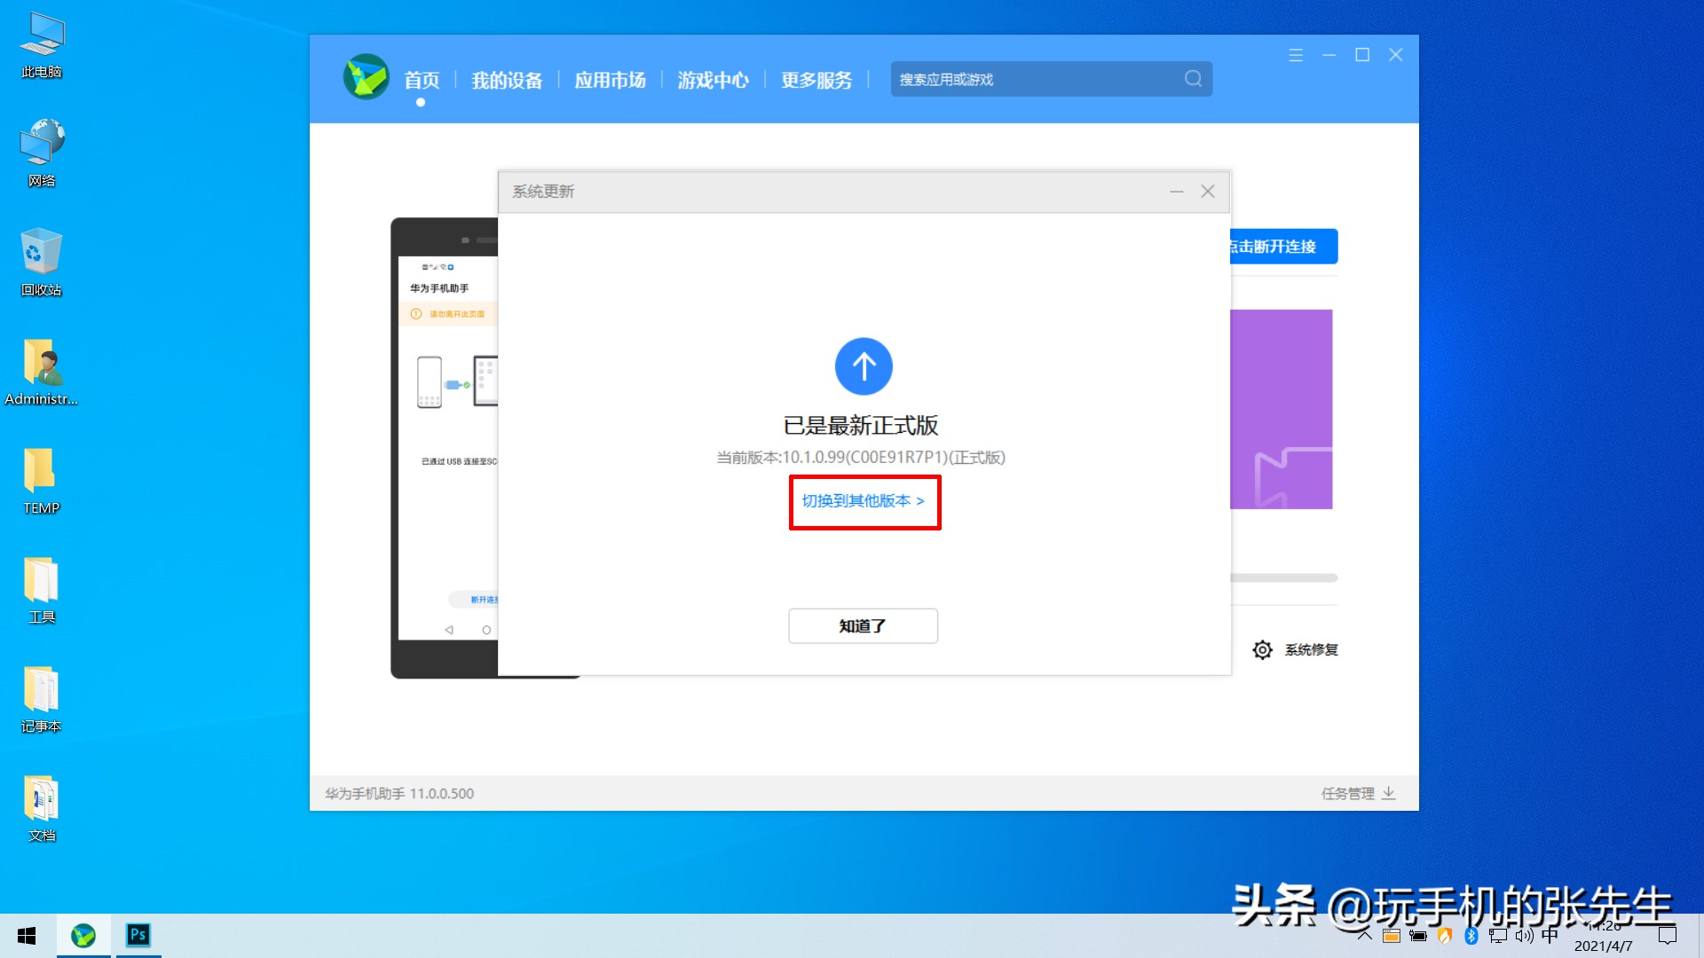This screenshot has width=1704, height=958.
Task: Open 更多服务 tab
Action: 816,80
